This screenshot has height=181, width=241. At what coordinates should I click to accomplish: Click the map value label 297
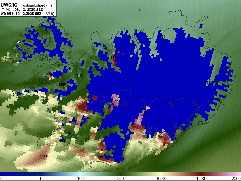coord(202,55)
